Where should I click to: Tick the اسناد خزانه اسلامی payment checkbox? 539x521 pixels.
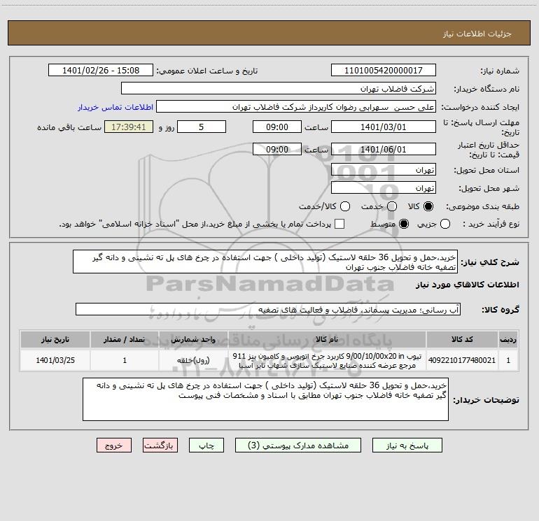coord(339,224)
